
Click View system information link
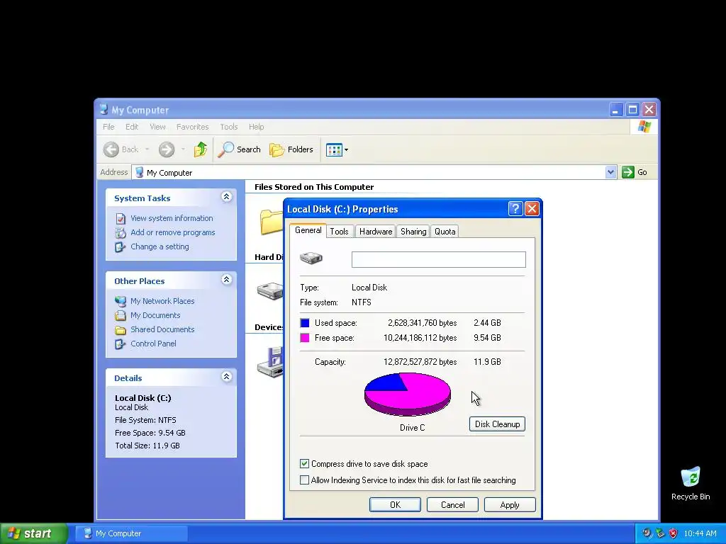(172, 218)
